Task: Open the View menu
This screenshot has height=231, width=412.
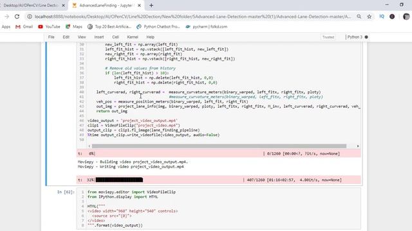Action: pos(82,37)
